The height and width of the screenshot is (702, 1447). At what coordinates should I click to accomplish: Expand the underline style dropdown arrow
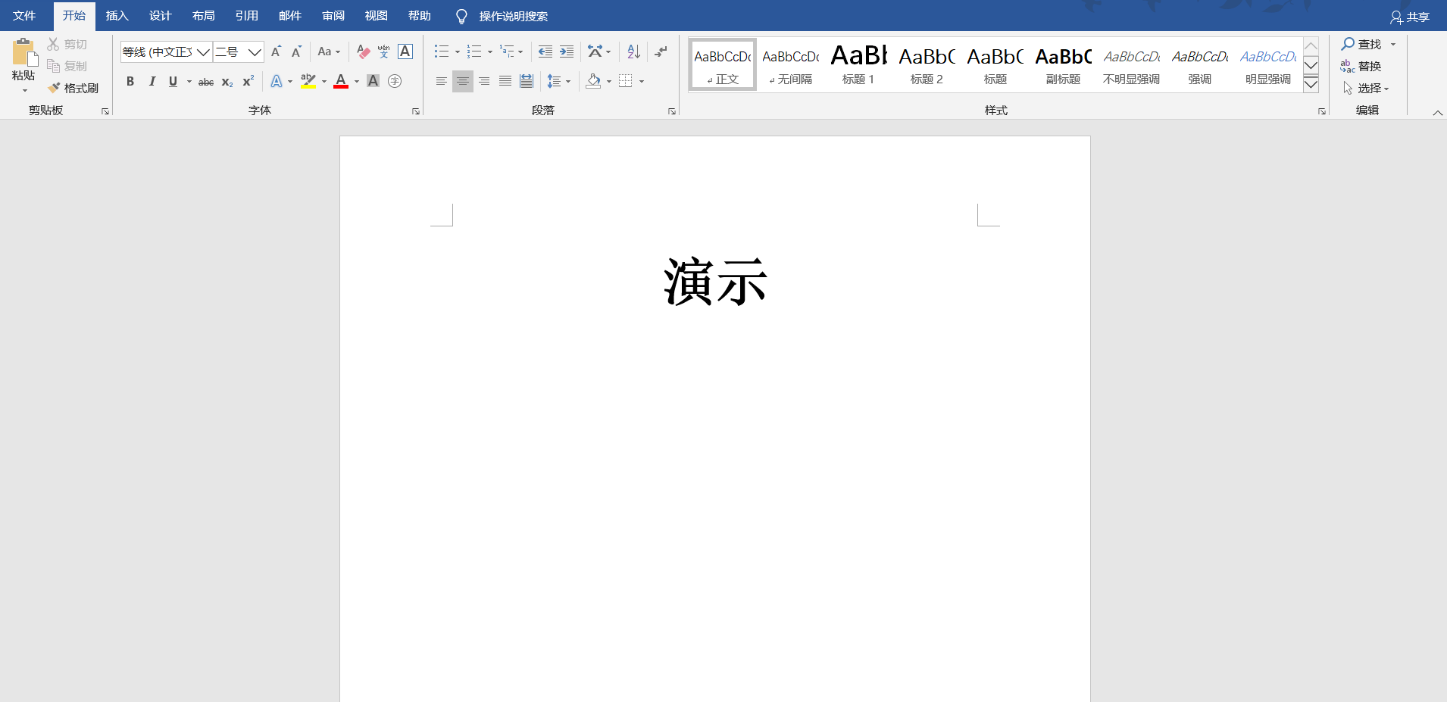[x=189, y=81]
